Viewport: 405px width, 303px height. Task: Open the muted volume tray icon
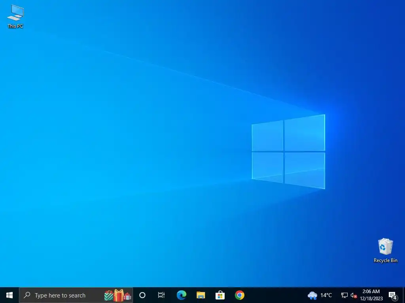pyautogui.click(x=354, y=295)
